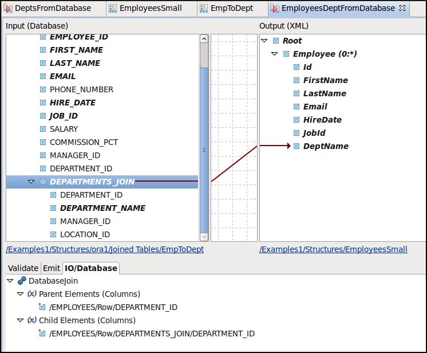Viewport: 427px width, 353px height.
Task: Collapse the Root node in output
Action: click(264, 41)
